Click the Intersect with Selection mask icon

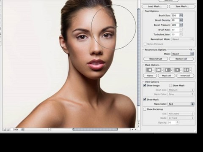177,70
